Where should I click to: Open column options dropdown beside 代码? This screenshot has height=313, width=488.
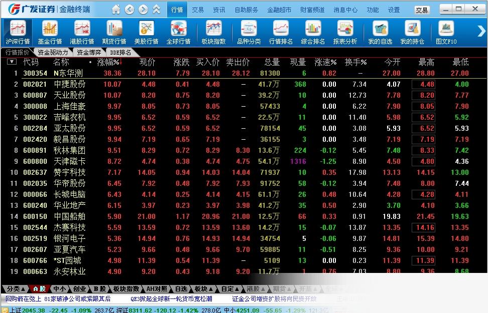[12, 62]
